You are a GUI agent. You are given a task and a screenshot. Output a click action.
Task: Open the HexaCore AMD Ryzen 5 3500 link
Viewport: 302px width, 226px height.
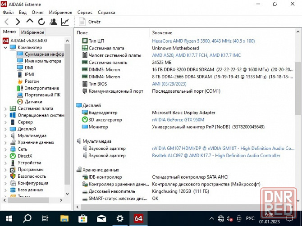click(203, 41)
